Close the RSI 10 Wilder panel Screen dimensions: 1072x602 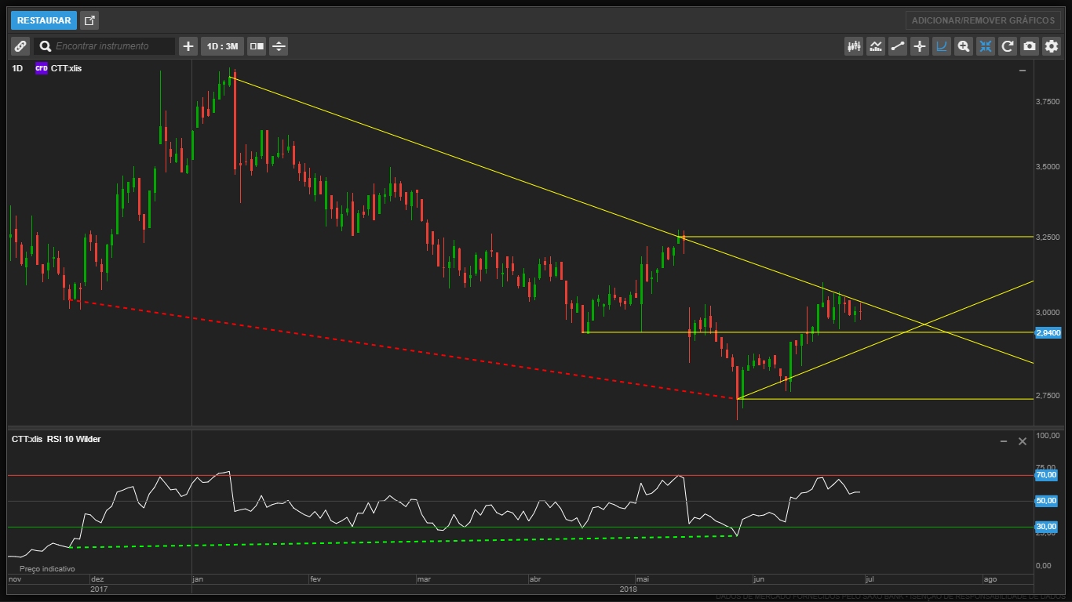(x=1023, y=441)
